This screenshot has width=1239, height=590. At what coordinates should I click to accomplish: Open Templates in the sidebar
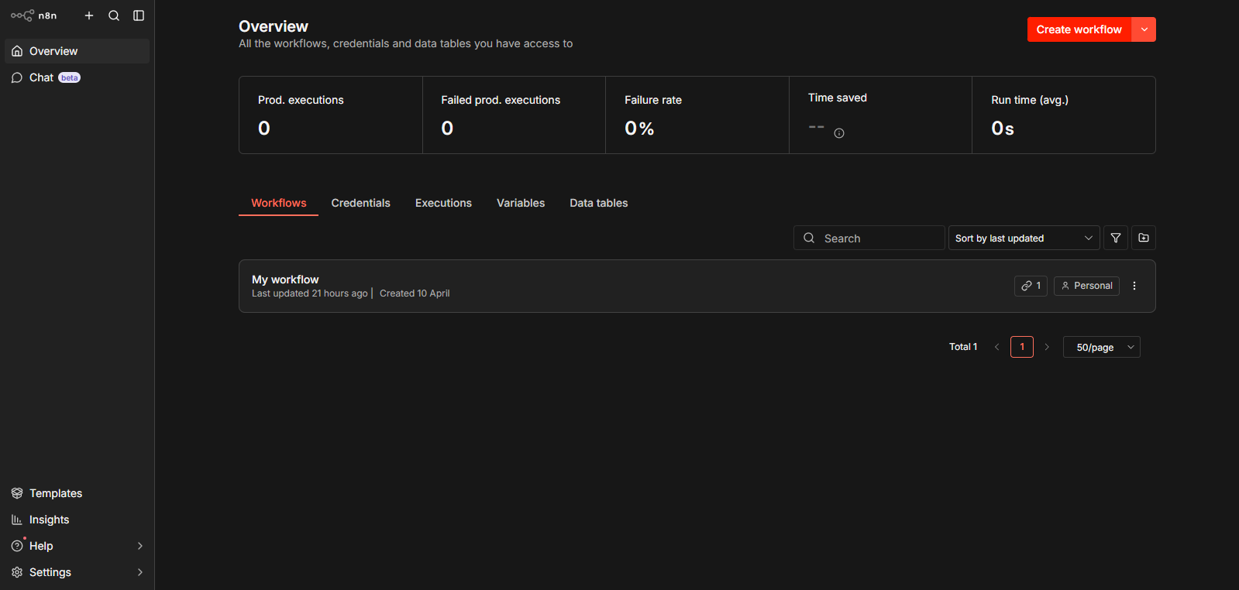[77, 493]
